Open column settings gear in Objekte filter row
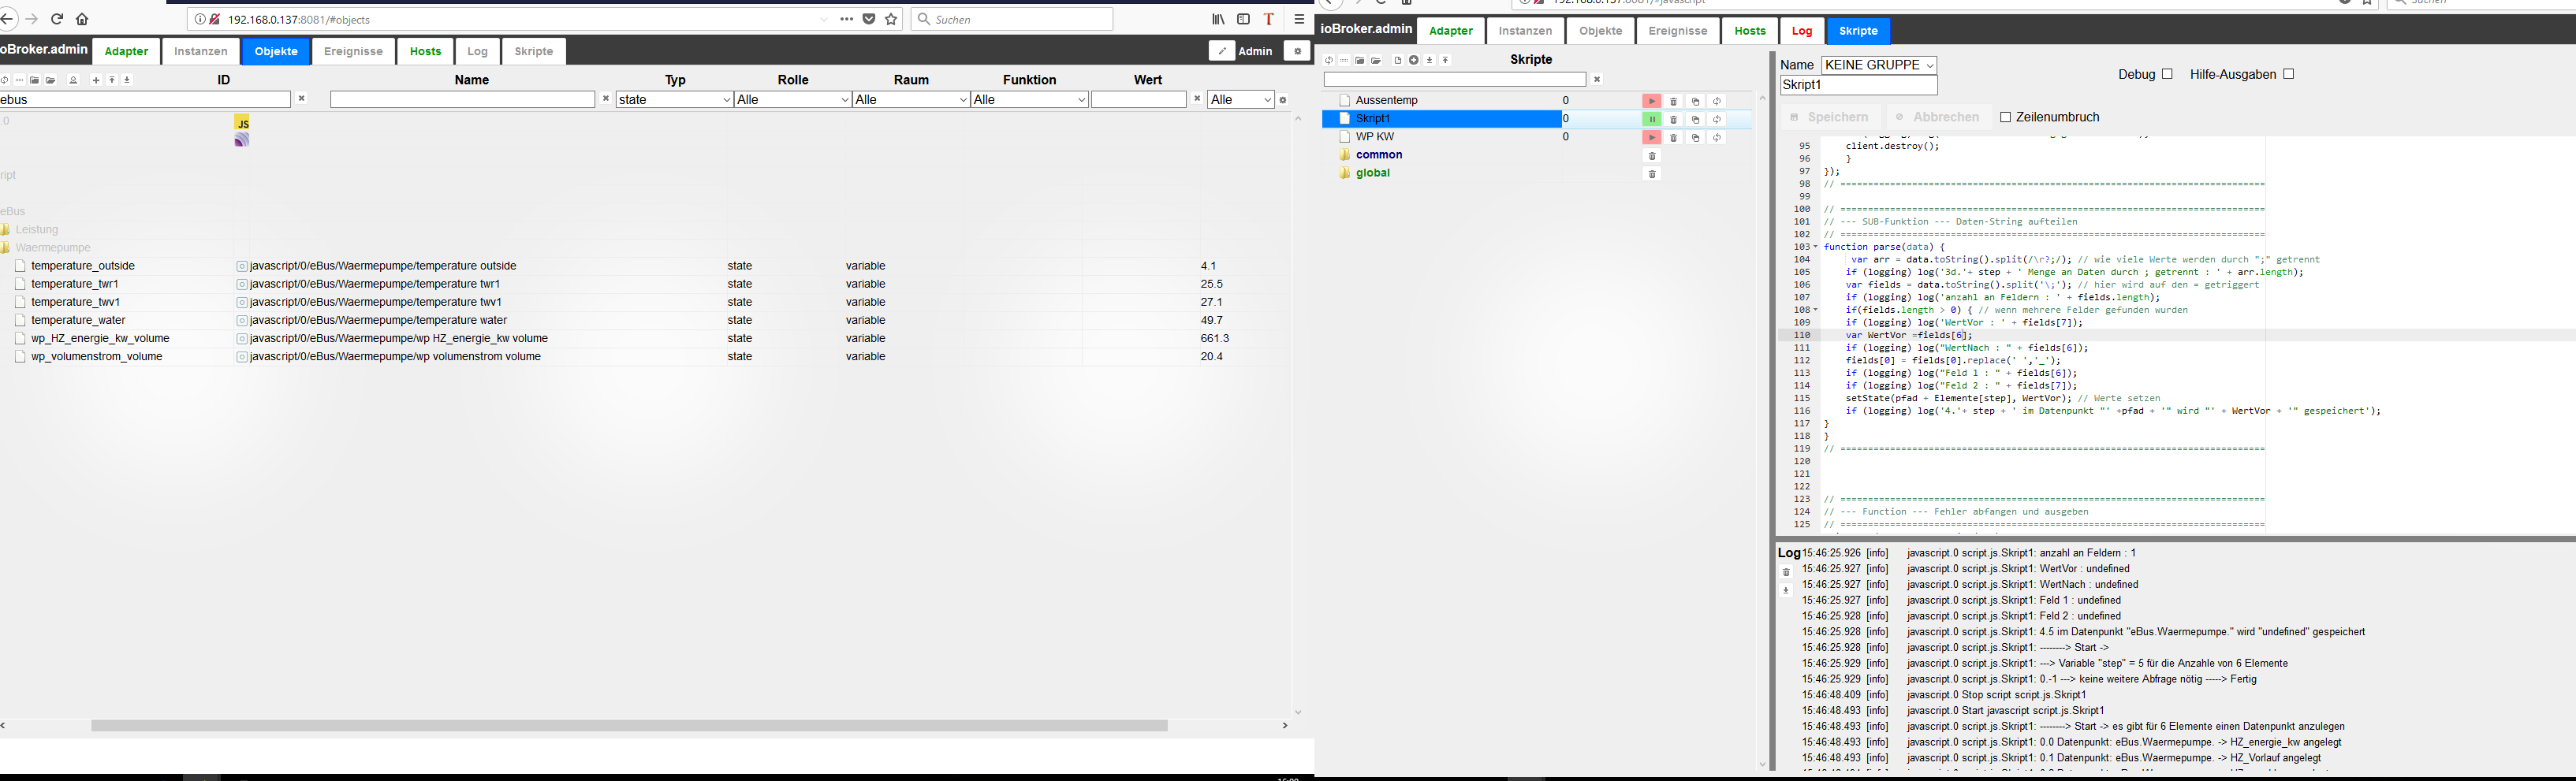Viewport: 2576px width, 781px height. pyautogui.click(x=1283, y=100)
